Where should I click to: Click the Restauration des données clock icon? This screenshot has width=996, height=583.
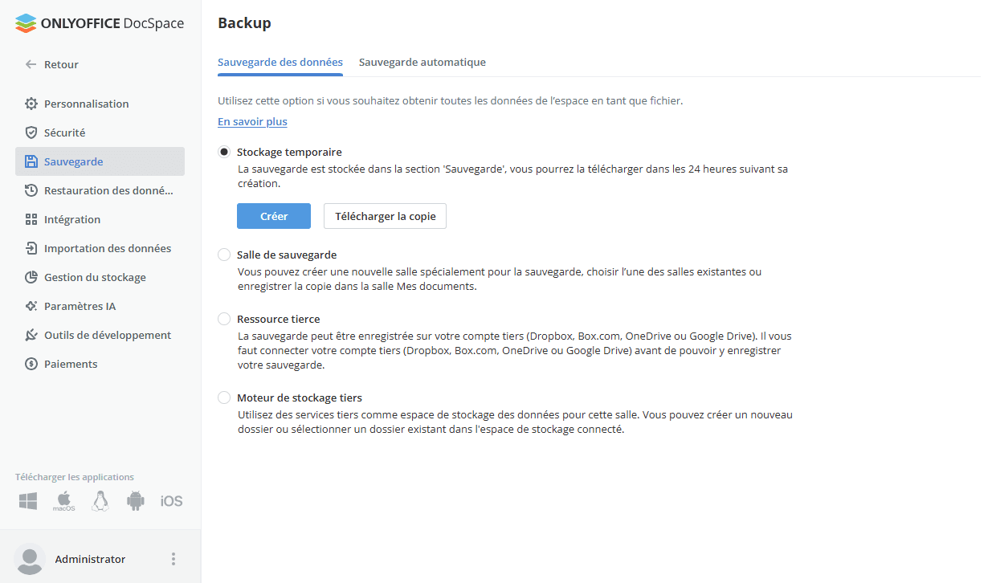31,190
